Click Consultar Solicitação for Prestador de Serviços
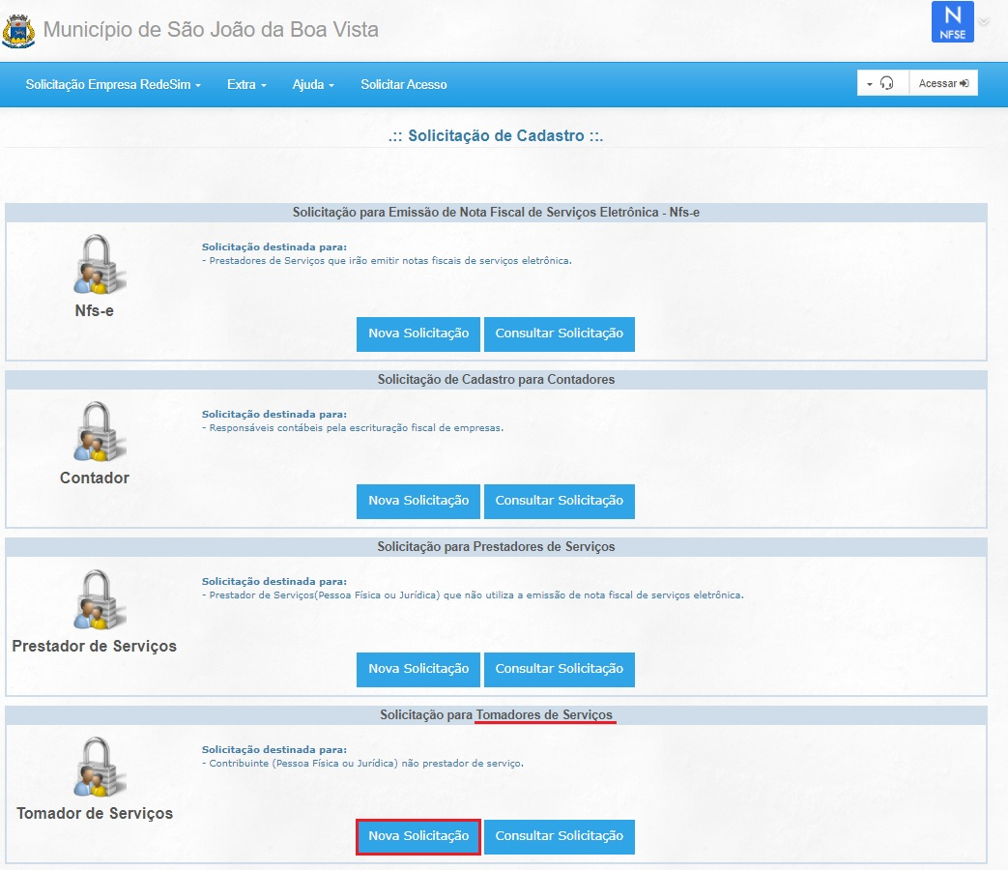Screen dimensions: 1008x870 (x=559, y=669)
